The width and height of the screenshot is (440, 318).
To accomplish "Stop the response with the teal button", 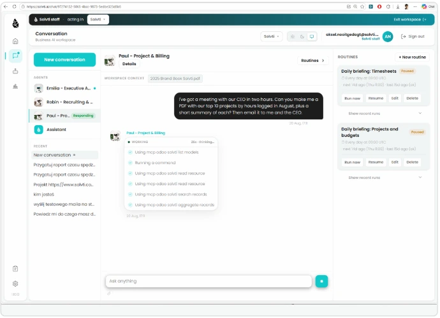I will pyautogui.click(x=321, y=281).
